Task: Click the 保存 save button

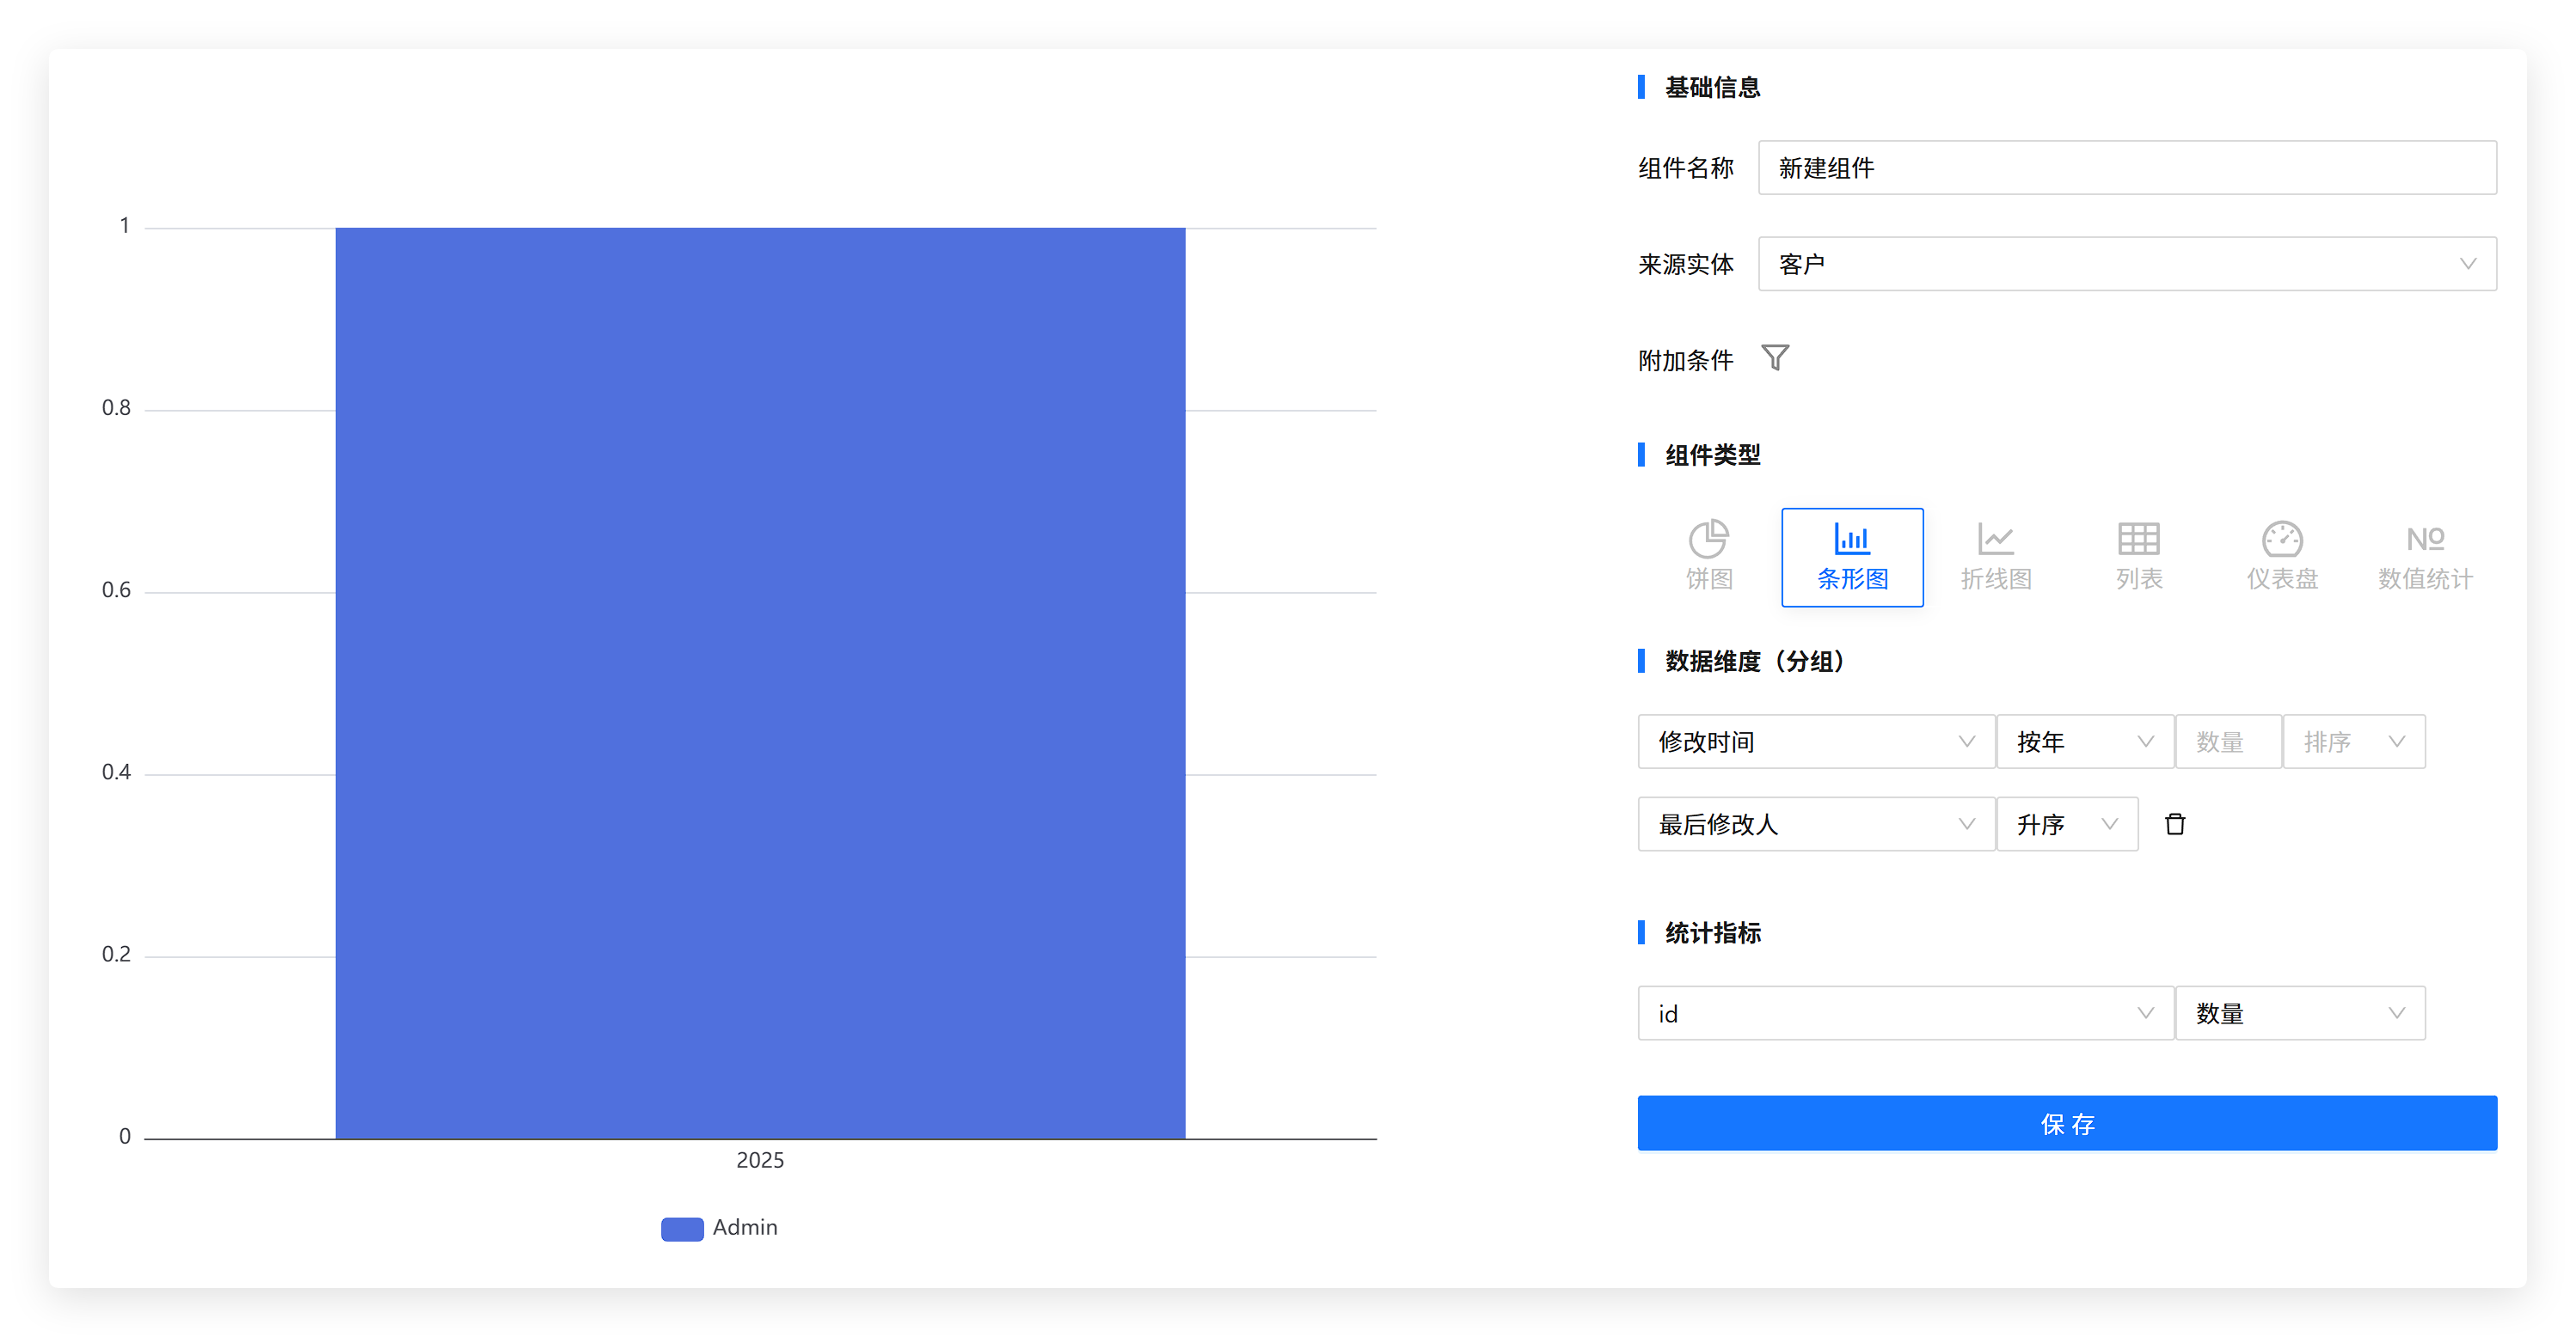Action: click(x=2066, y=1123)
